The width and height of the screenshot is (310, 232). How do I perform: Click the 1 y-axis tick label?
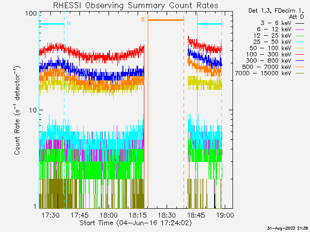click(35, 206)
